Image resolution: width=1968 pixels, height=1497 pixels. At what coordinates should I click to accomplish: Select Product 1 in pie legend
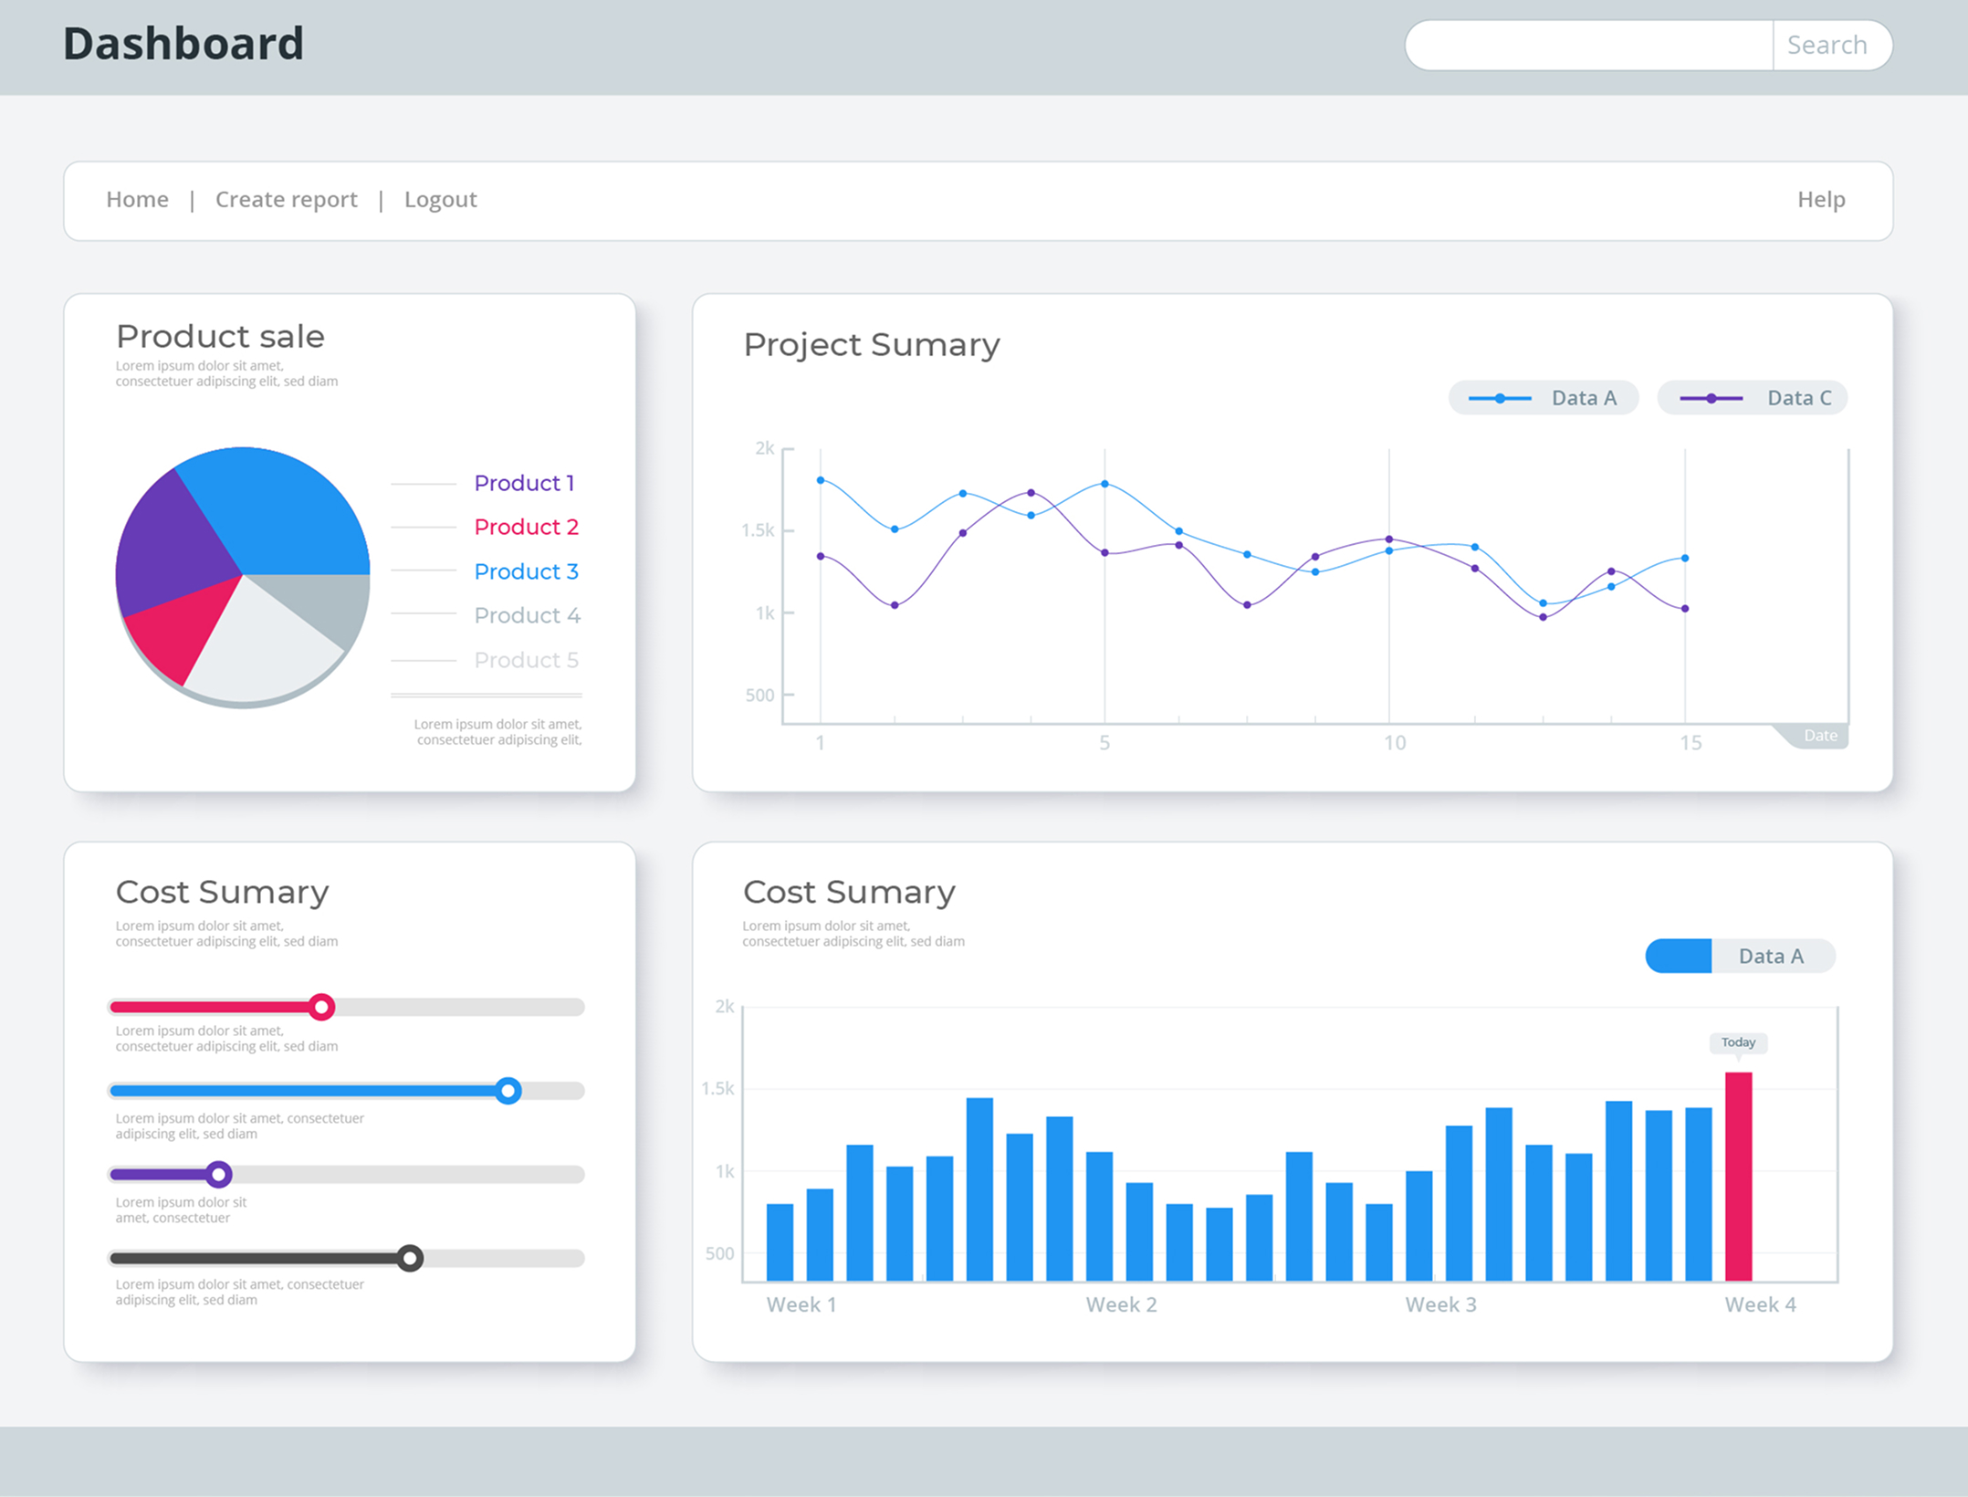524,483
